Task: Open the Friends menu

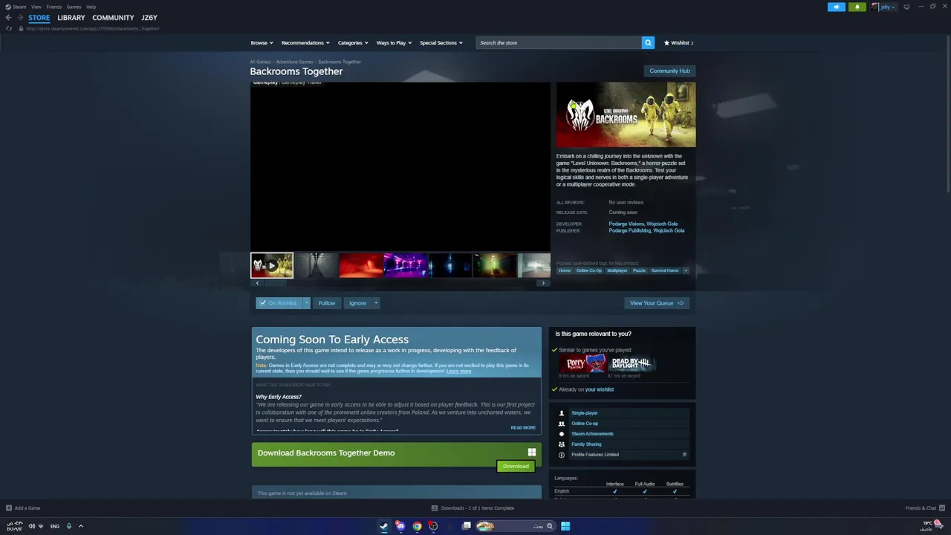Action: coord(53,7)
